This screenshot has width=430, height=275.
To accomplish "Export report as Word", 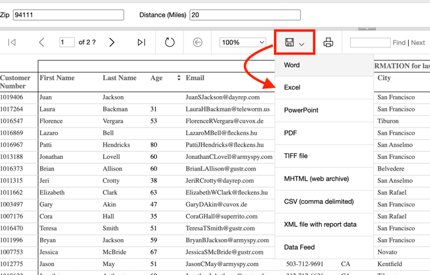I will [x=292, y=65].
